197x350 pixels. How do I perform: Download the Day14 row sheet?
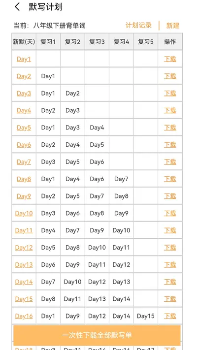(x=170, y=282)
